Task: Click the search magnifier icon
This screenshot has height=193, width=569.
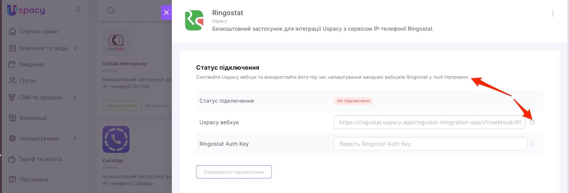Action: point(111,11)
